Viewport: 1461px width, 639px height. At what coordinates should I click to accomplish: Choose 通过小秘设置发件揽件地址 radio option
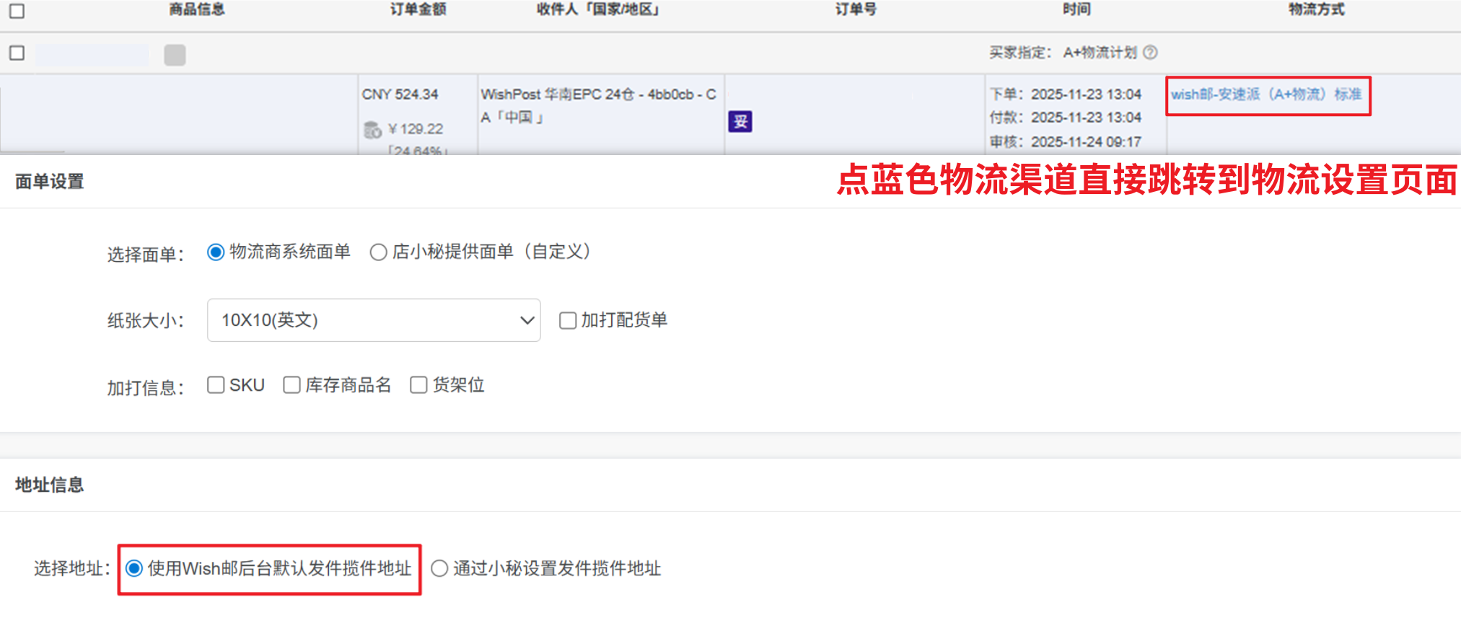[439, 569]
